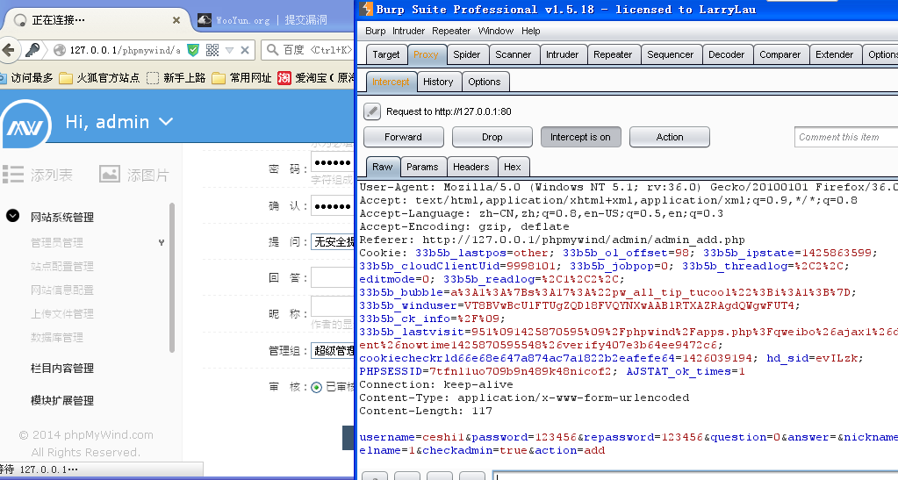898x480 pixels.
Task: Open 管理员管理 menu item
Action: point(57,242)
